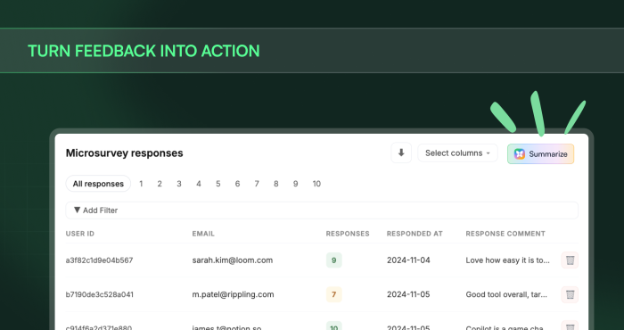Click the RESPONSES column header

tap(348, 234)
